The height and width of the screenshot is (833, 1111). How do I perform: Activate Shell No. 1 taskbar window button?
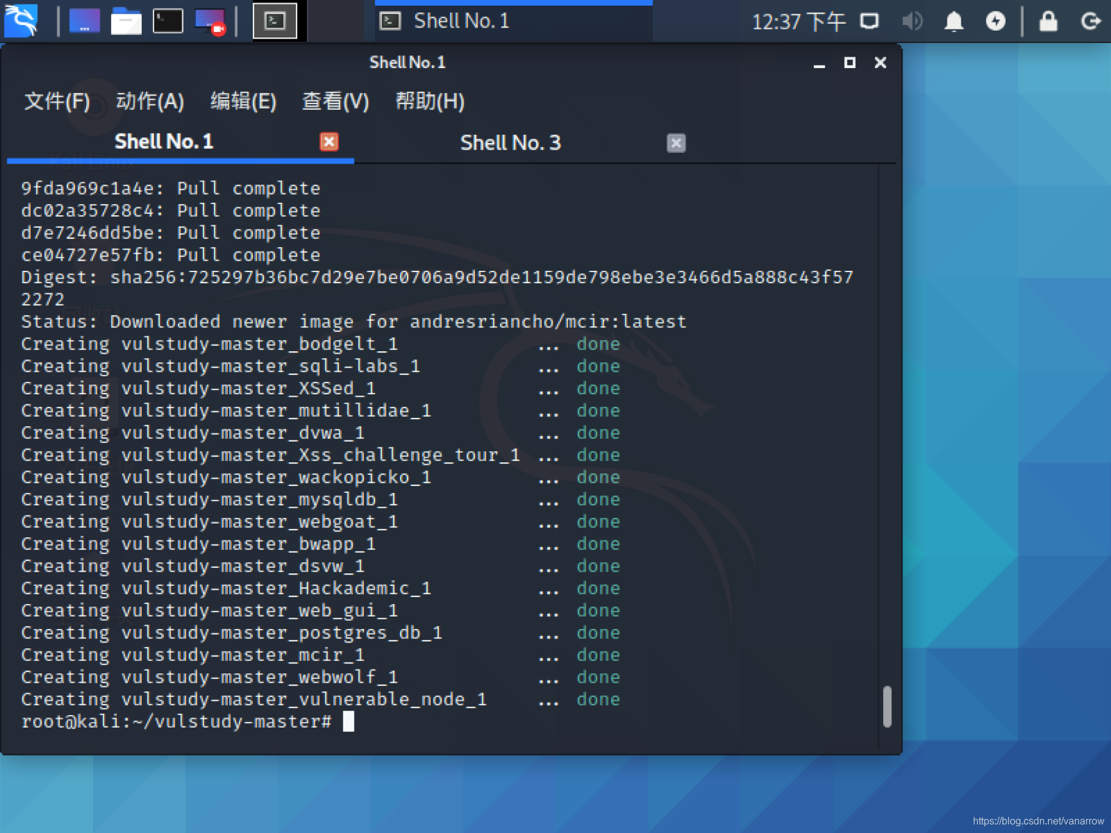coord(514,21)
